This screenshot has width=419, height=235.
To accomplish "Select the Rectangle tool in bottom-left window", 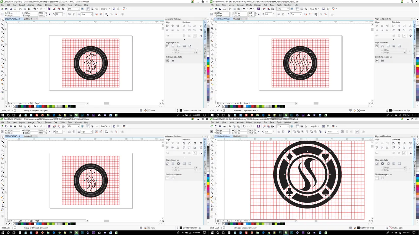I will pos(3,163).
